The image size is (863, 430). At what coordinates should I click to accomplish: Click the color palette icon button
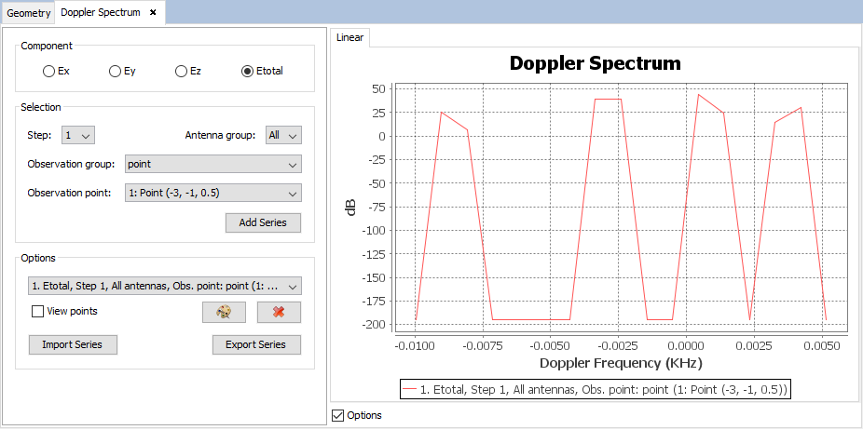pos(224,312)
